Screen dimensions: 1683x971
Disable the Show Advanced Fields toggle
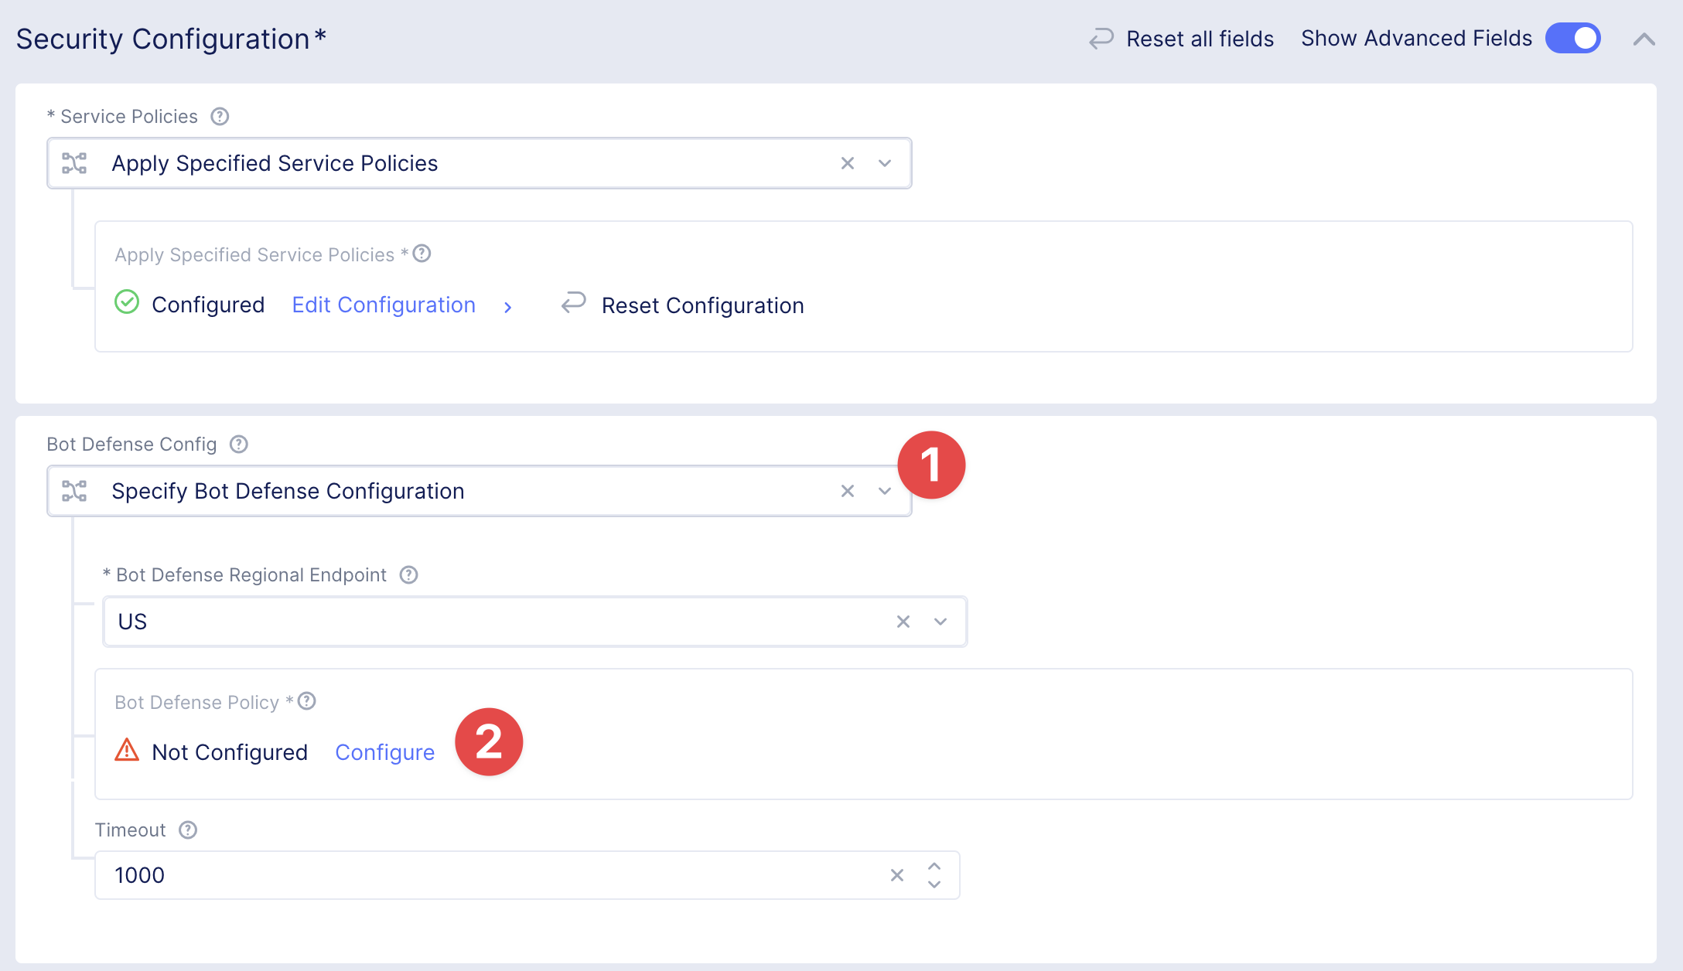click(x=1572, y=38)
